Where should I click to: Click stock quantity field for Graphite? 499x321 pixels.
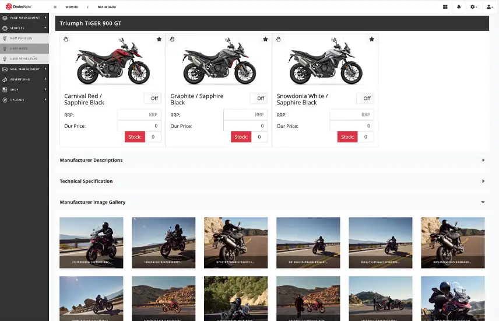(259, 137)
